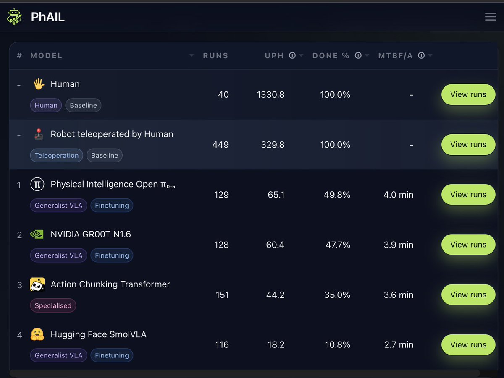Click the MODEL column header
The height and width of the screenshot is (378, 504).
coord(46,55)
